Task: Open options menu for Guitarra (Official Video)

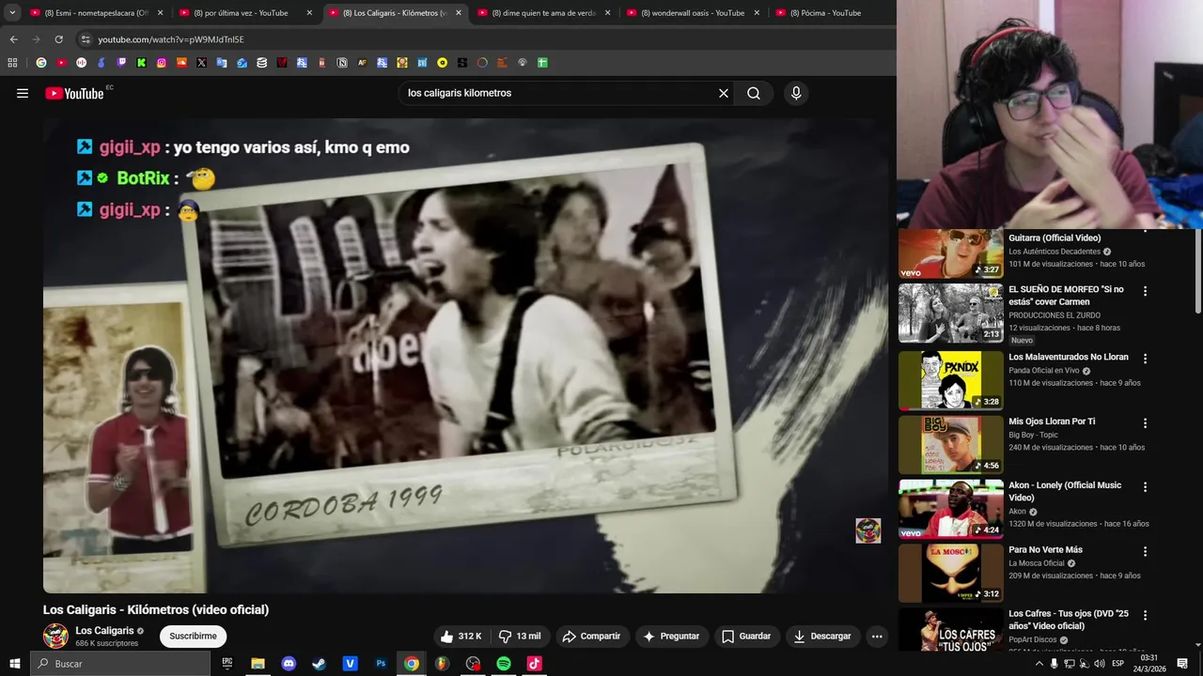Action: (1145, 231)
